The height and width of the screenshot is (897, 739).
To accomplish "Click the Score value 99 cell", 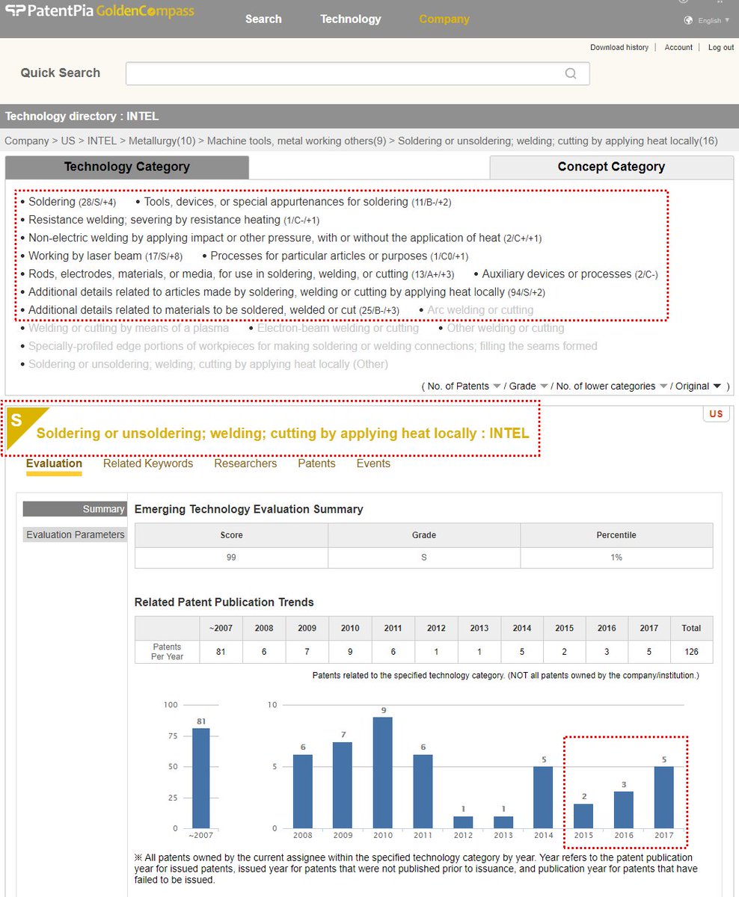I will click(231, 558).
